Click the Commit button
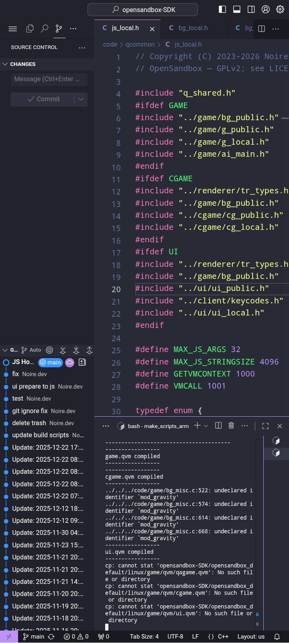The width and height of the screenshot is (289, 643). 43,99
